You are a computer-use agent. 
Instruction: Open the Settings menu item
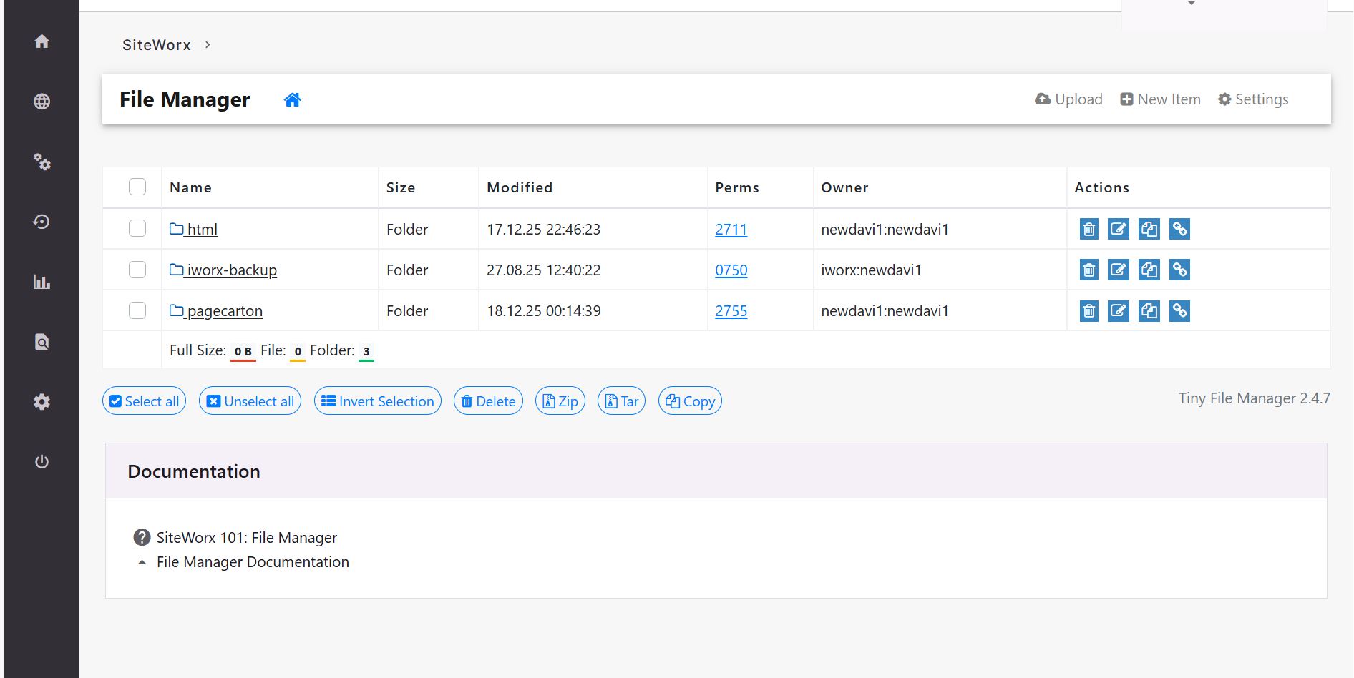[1253, 99]
